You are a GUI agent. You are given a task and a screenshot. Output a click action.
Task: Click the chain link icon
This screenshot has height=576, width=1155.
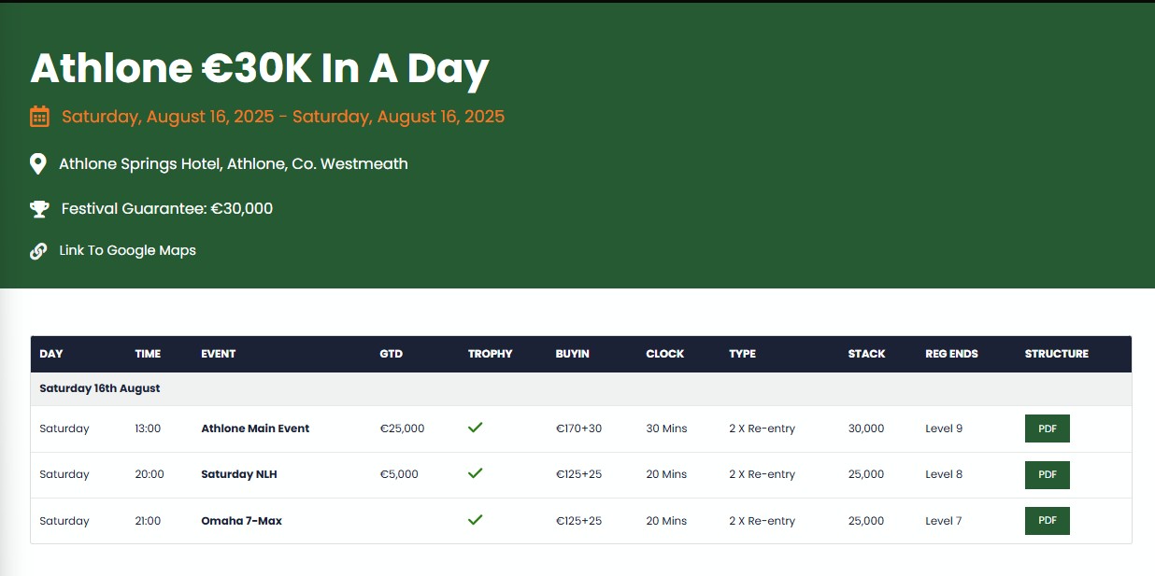[38, 251]
